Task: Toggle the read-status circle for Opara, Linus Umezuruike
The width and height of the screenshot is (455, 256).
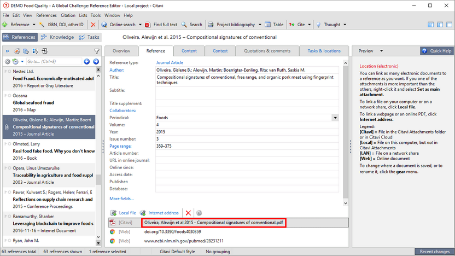Action: point(10,168)
